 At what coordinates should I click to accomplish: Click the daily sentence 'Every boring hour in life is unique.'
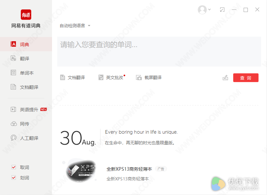(x=141, y=132)
